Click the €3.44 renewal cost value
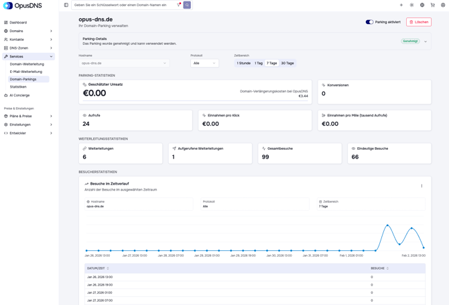449x305 pixels. tap(304, 96)
